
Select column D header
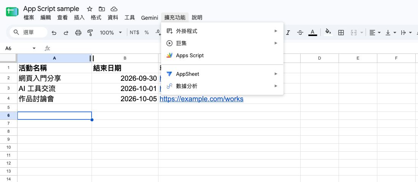pos(319,58)
